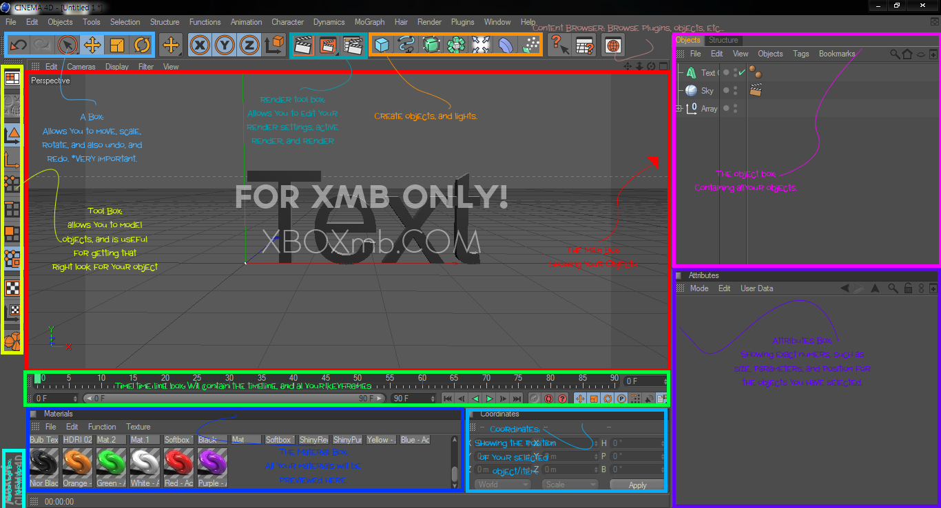
Task: Open the Add Cube object icon
Action: point(382,45)
